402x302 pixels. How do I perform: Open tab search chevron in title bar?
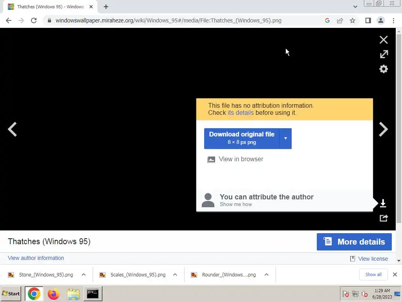coord(355,7)
